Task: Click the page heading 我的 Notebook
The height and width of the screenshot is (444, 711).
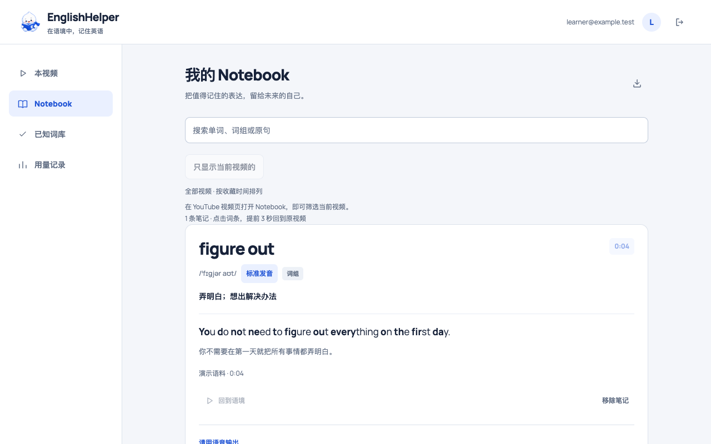Action: (x=237, y=75)
